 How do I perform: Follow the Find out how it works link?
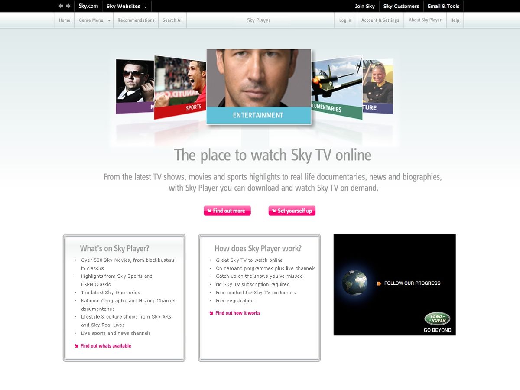(238, 313)
